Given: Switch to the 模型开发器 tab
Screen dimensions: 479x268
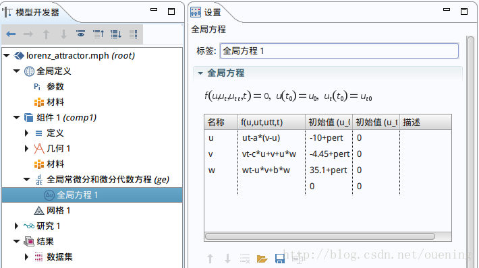Looking at the screenshot, I should tap(37, 13).
